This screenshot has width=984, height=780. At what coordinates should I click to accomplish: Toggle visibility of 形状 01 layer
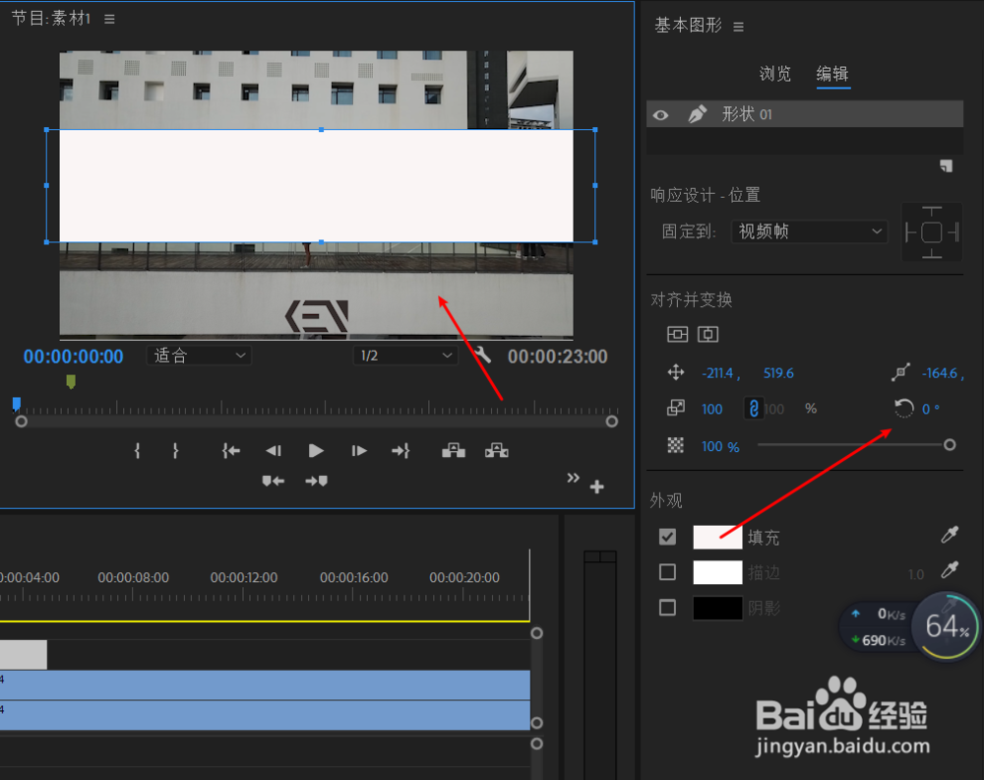(x=661, y=115)
